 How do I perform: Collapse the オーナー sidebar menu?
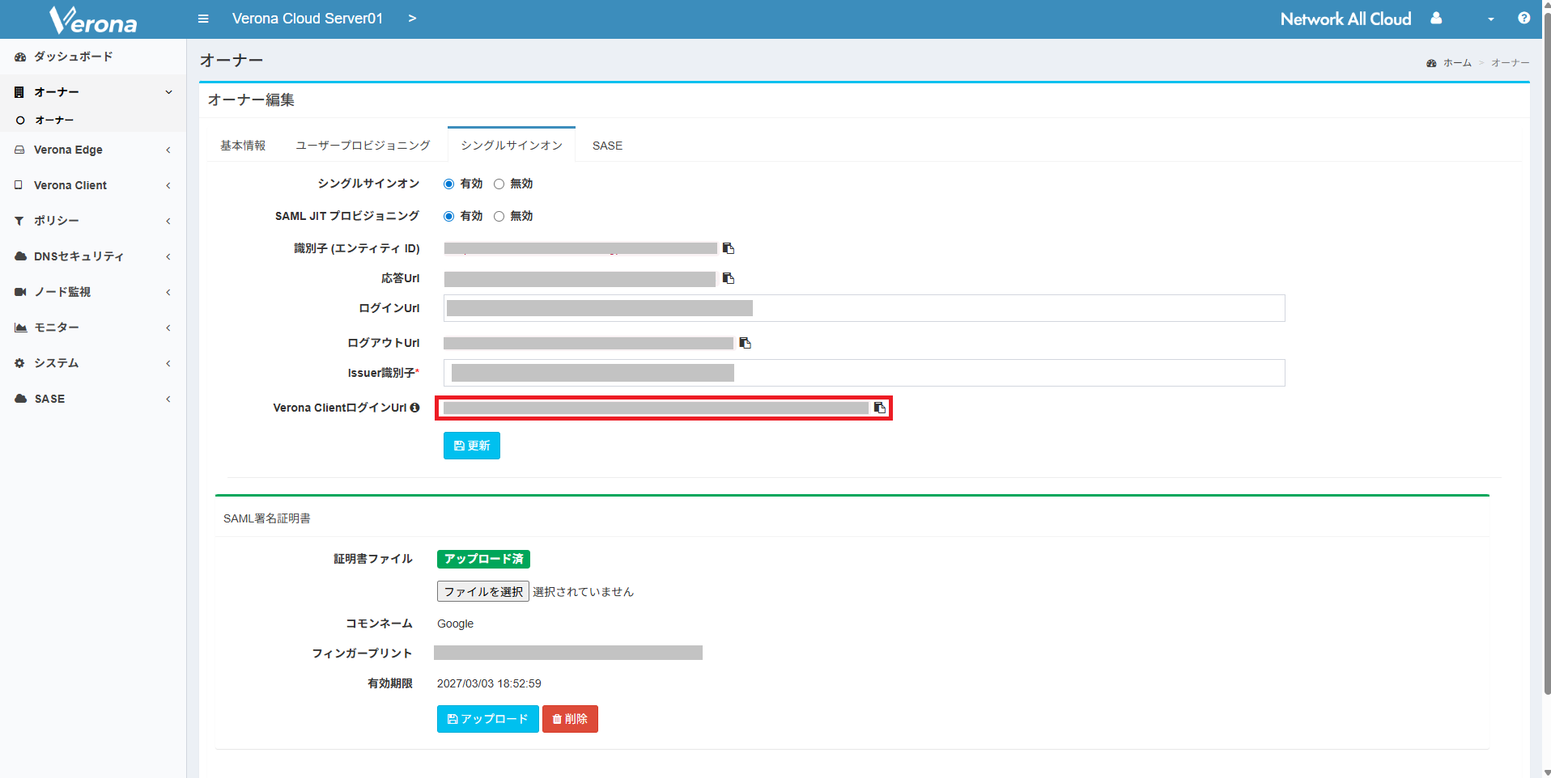[x=168, y=92]
